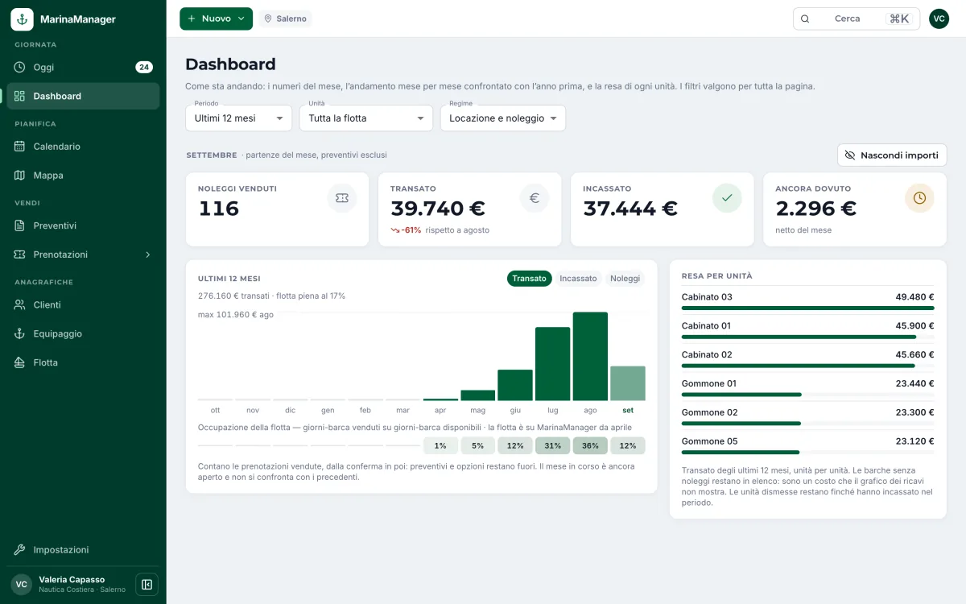Screen dimensions: 966x604
Task: Click the Cabinato 02 revenue bar
Action: [798, 366]
